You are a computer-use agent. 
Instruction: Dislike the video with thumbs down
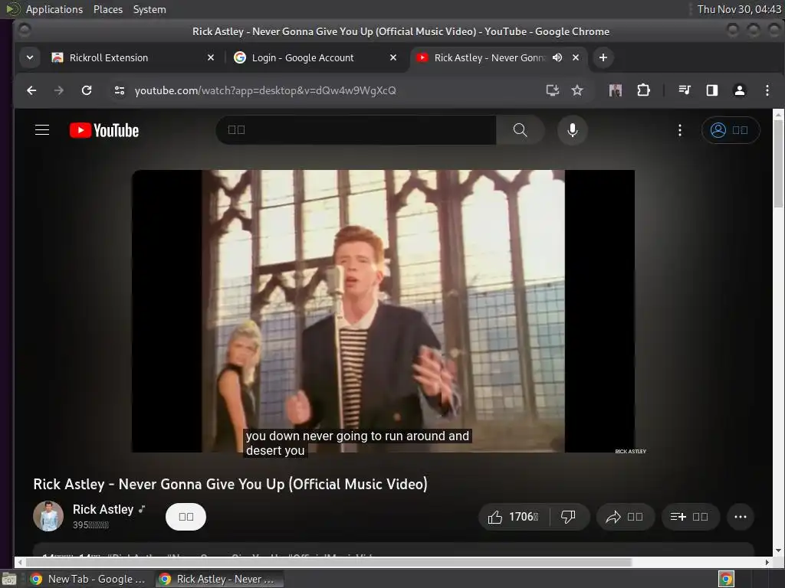click(x=568, y=517)
